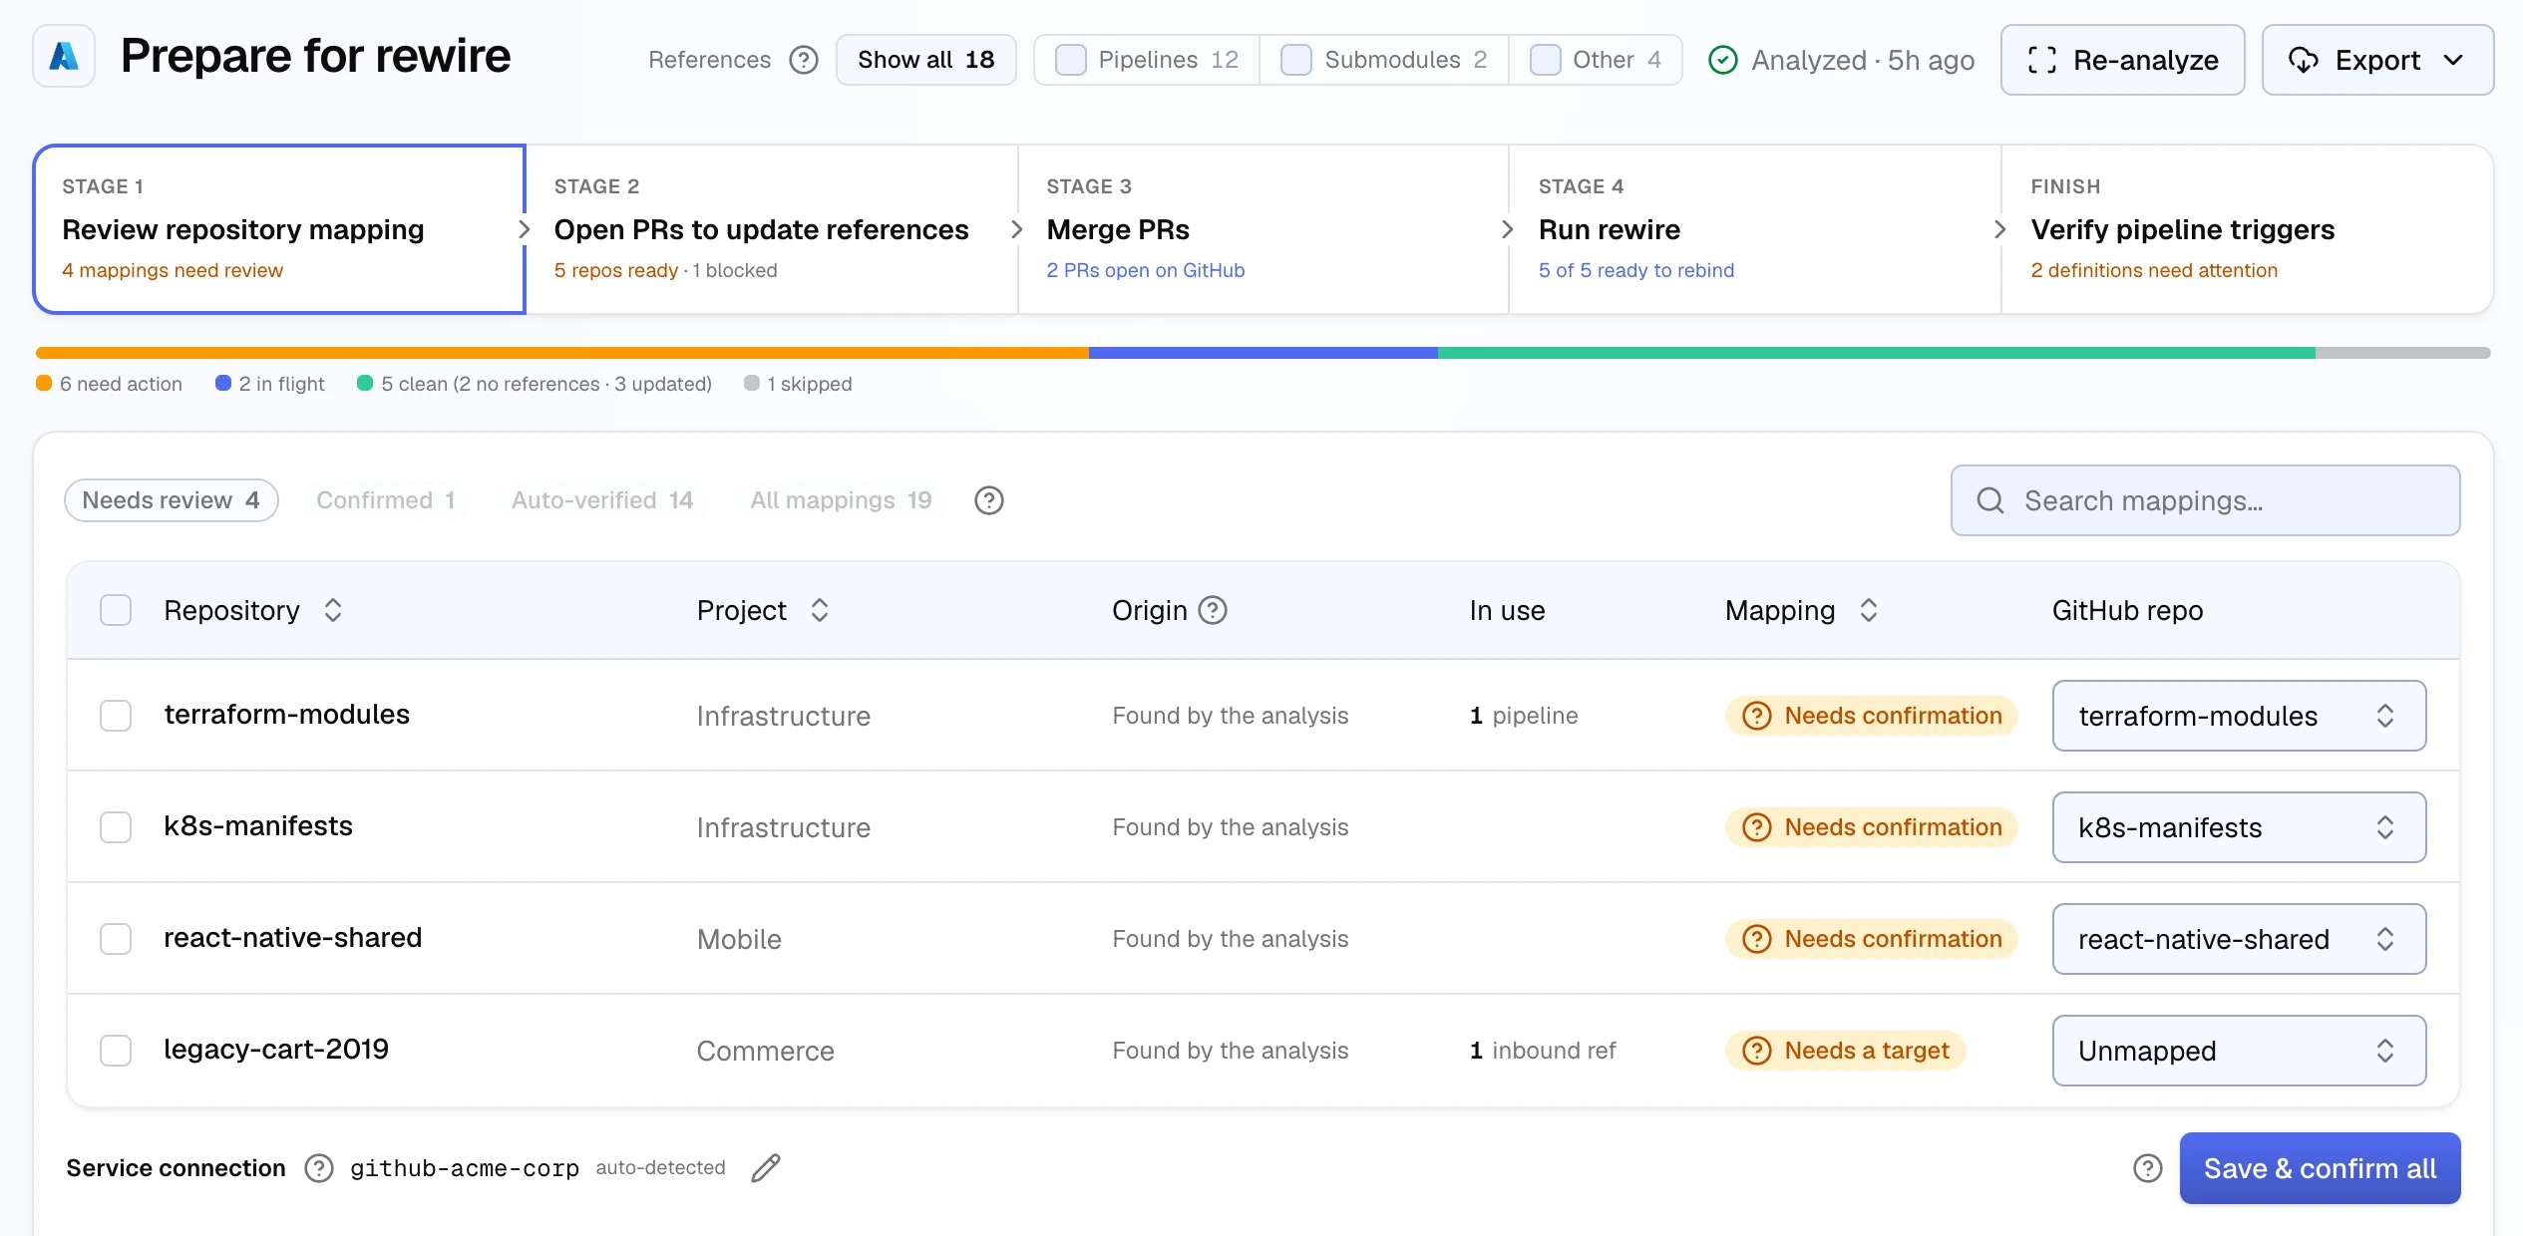Toggle the Submodules 2 filter checkbox
The height and width of the screenshot is (1236, 2523).
[1296, 60]
